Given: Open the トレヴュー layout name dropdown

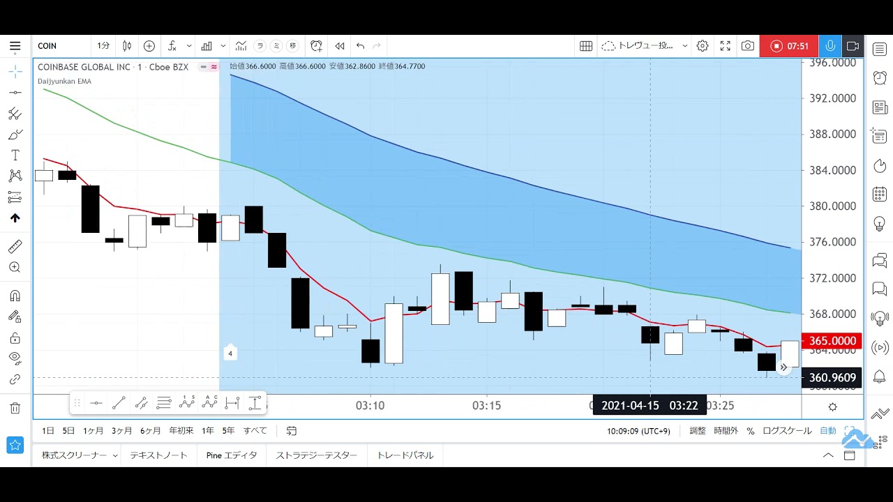Looking at the screenshot, I should [x=645, y=46].
